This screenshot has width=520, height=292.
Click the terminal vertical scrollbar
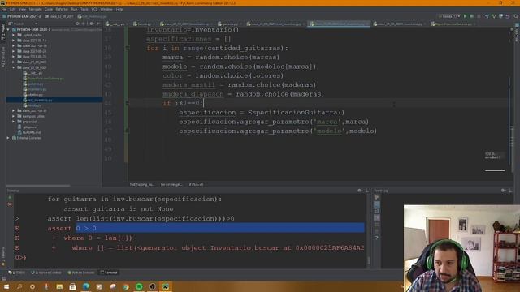tap(369, 260)
